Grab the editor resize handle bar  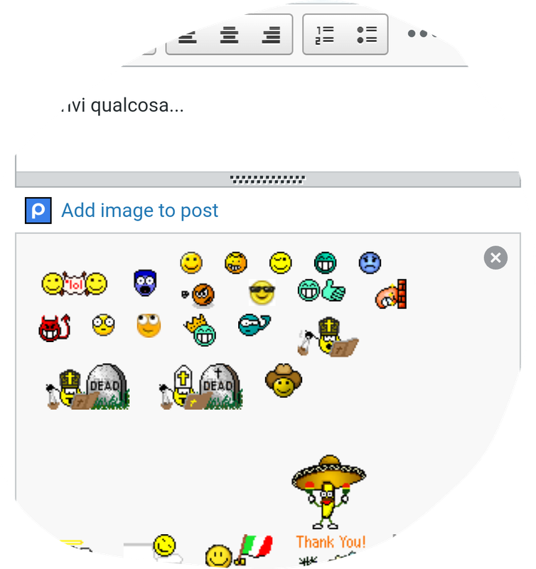click(x=268, y=179)
